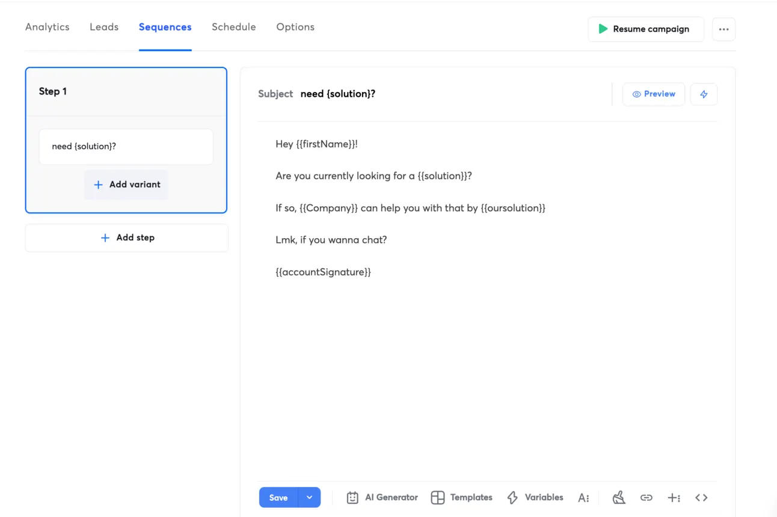Click the plus insert icon in toolbar

674,498
